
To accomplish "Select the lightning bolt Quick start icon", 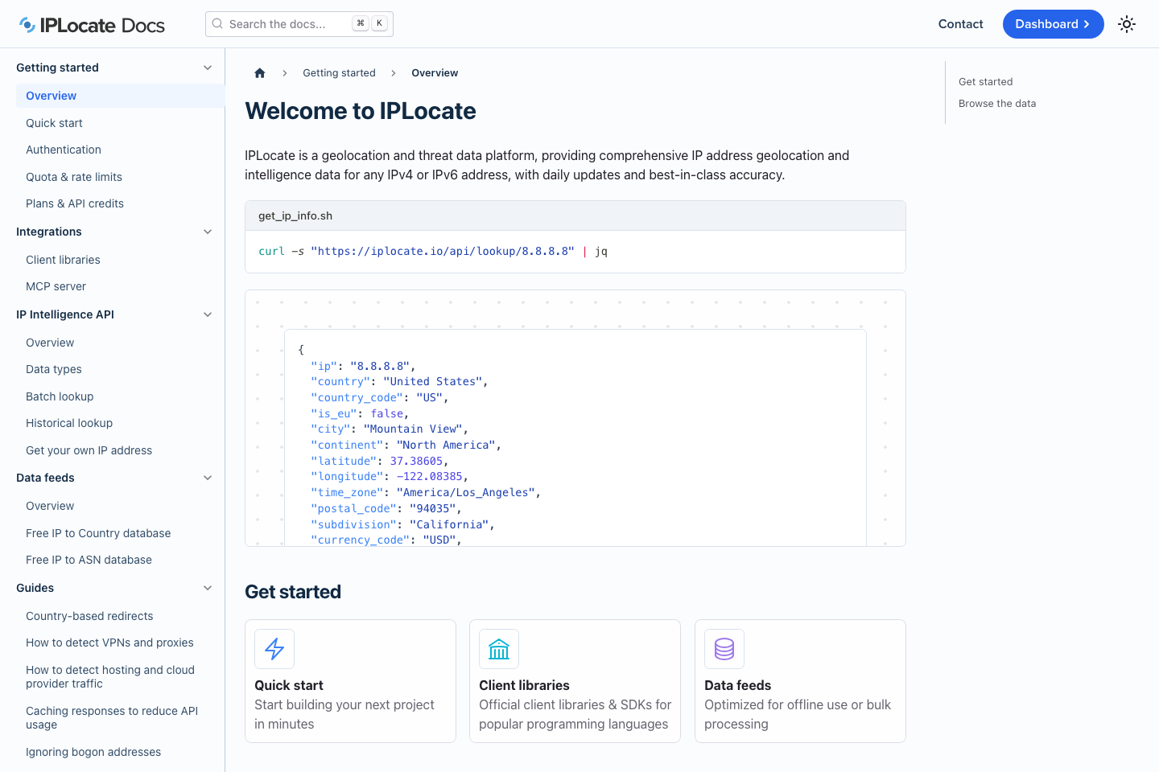I will (x=274, y=649).
